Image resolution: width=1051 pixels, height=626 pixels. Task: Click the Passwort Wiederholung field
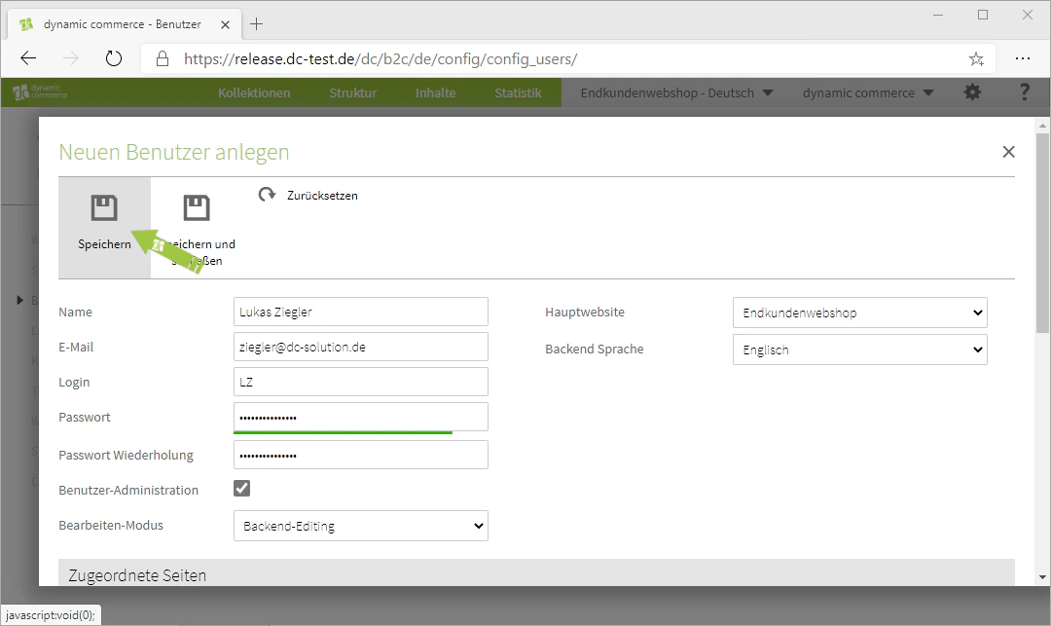pyautogui.click(x=361, y=455)
